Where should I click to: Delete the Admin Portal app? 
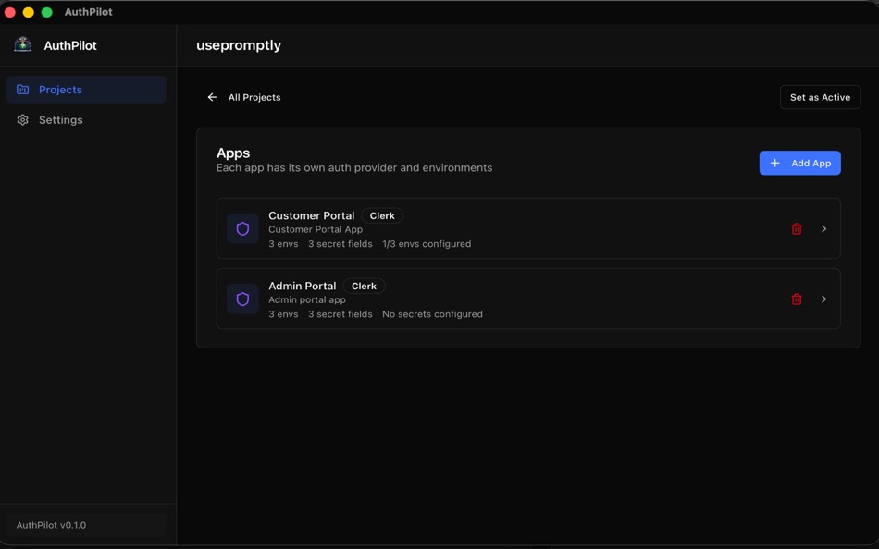[797, 299]
